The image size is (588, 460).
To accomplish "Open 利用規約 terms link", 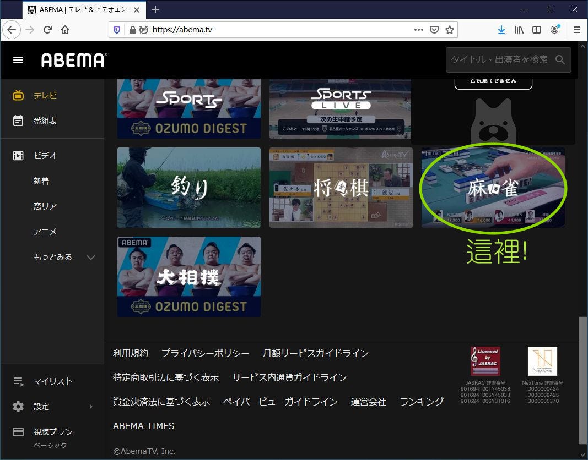I will point(131,353).
